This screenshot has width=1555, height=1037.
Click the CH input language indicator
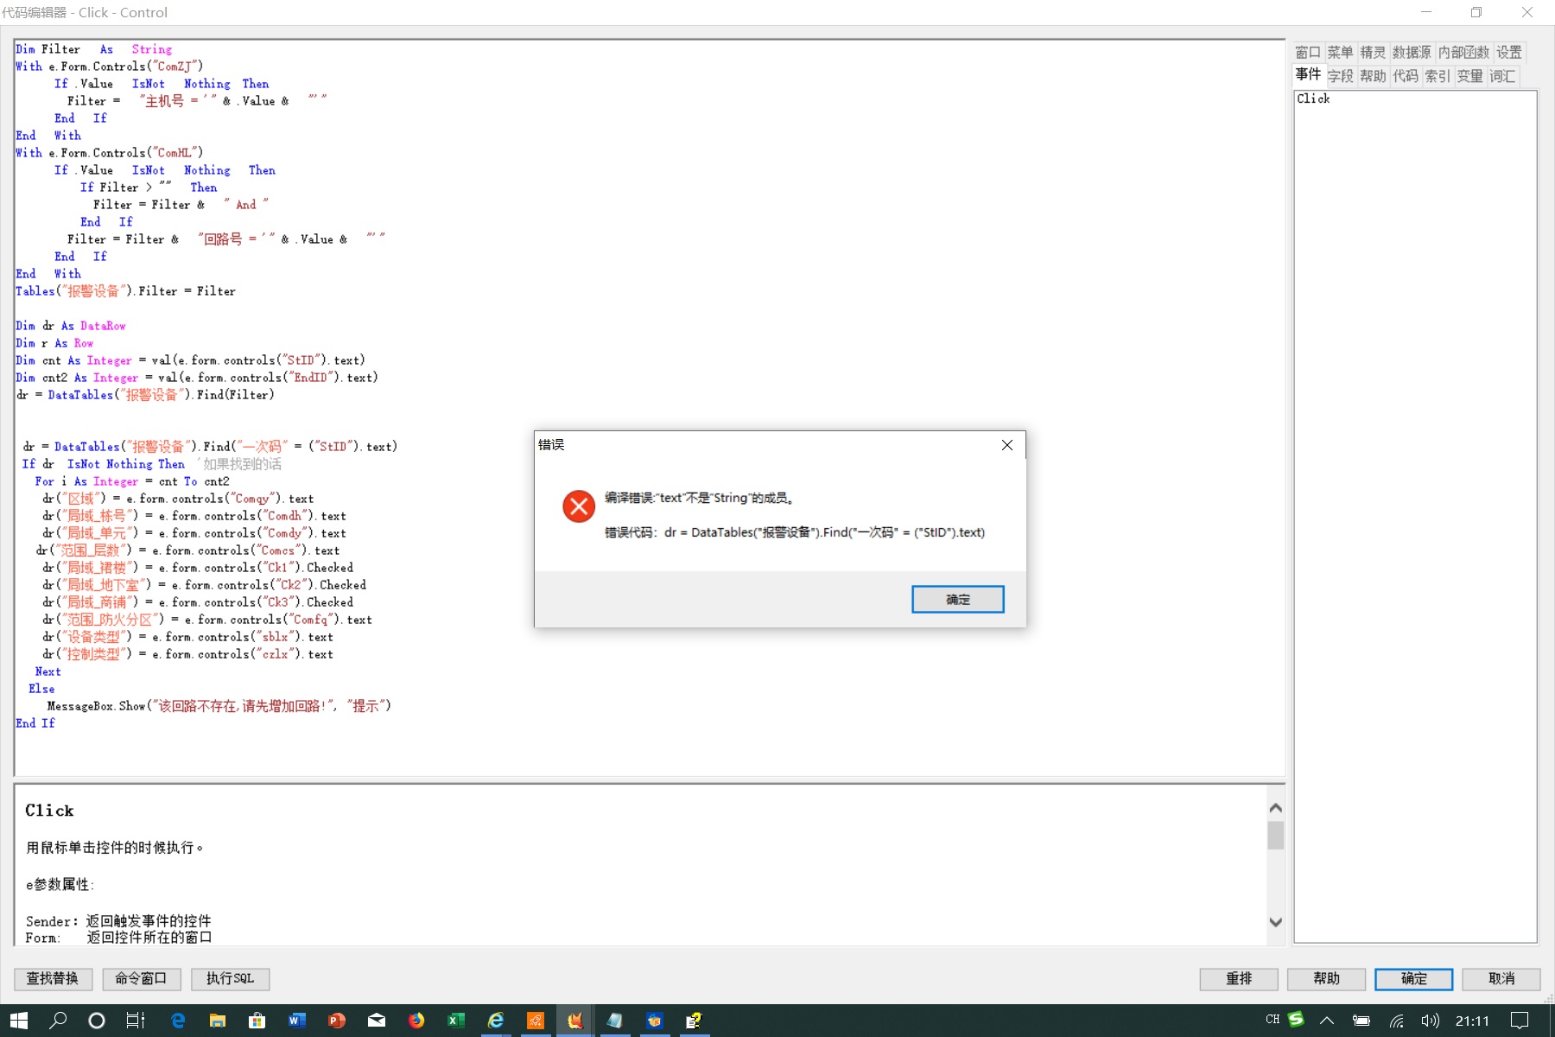tap(1273, 1020)
